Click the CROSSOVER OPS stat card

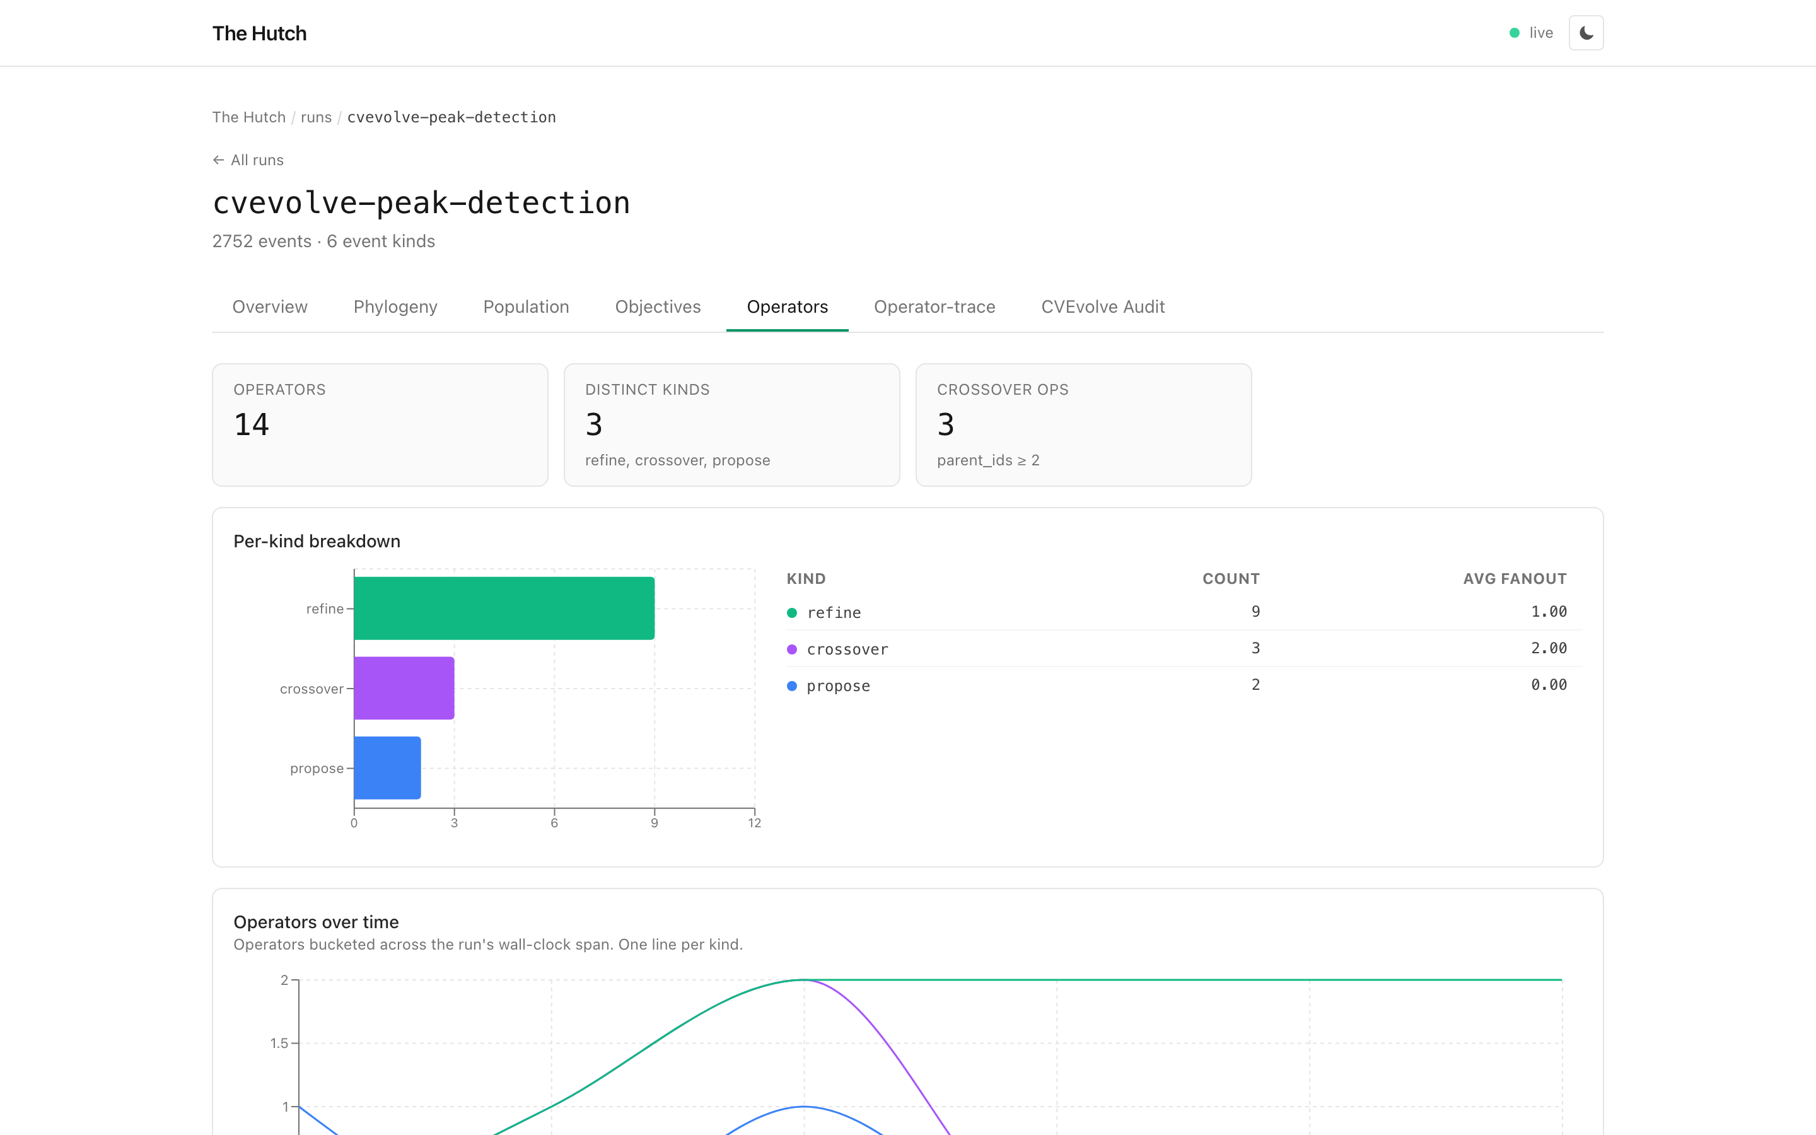pyautogui.click(x=1083, y=425)
